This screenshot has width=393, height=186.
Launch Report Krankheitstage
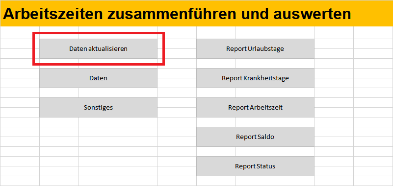255,78
